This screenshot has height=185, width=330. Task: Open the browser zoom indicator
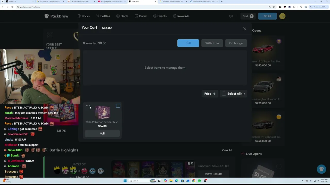coord(270,7)
